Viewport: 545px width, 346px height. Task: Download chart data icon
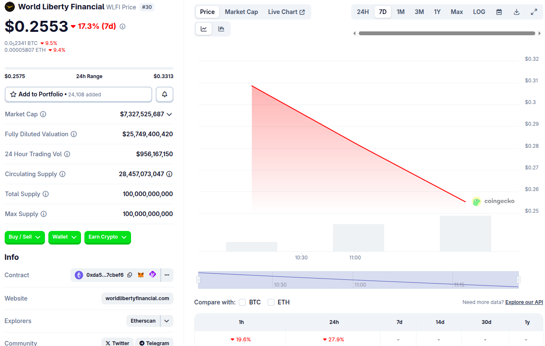click(517, 12)
